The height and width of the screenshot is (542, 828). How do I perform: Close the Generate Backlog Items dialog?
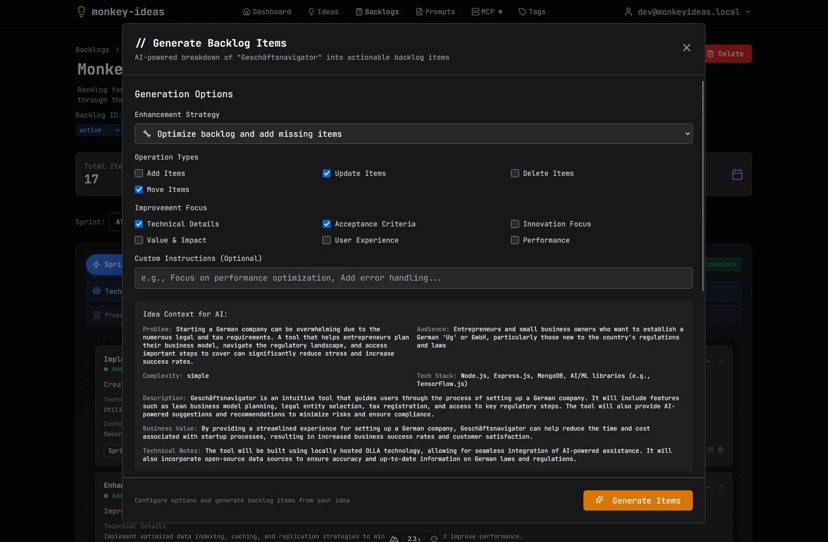tap(686, 48)
